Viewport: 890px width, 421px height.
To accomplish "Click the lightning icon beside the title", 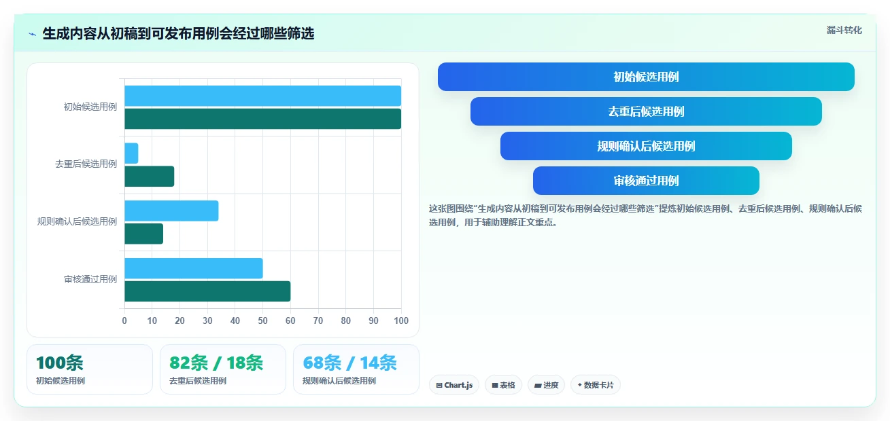I will click(32, 34).
